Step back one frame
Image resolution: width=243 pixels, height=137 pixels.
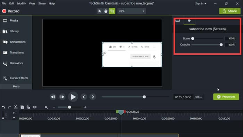[53, 97]
